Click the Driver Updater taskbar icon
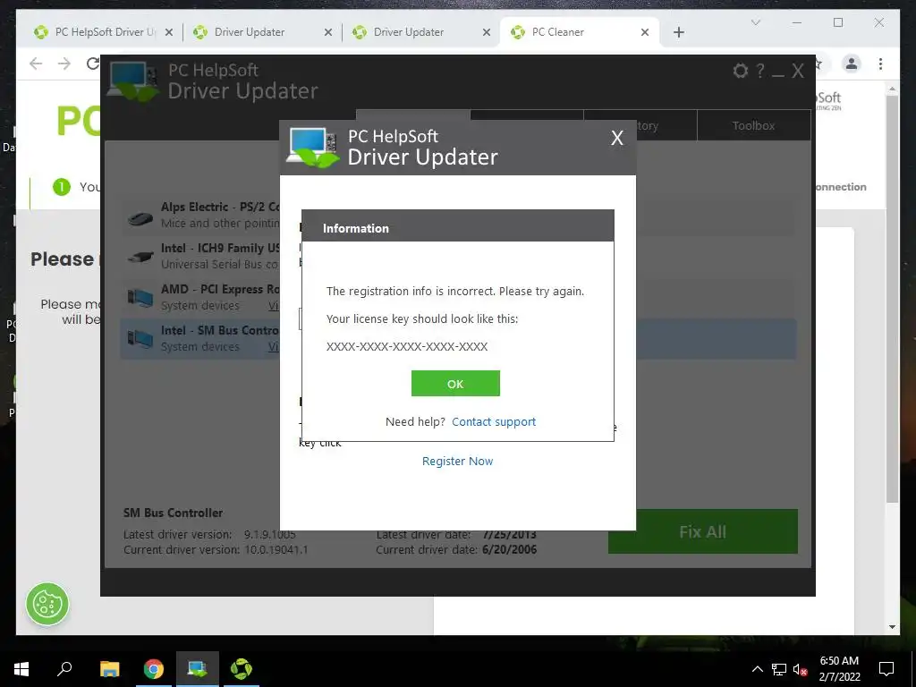 point(198,669)
